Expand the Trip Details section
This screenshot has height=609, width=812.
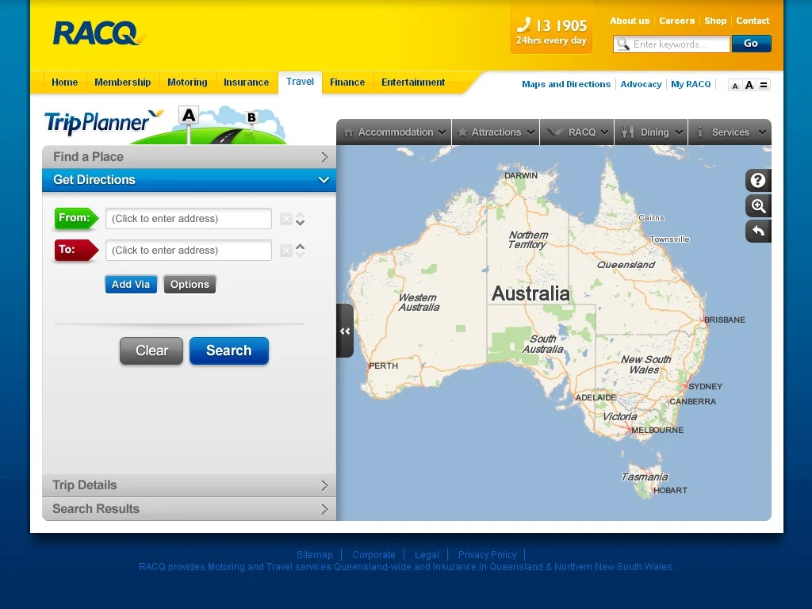tap(189, 485)
